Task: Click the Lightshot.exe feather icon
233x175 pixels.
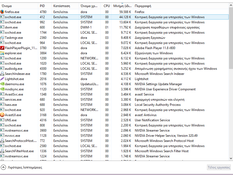Action: (2, 79)
